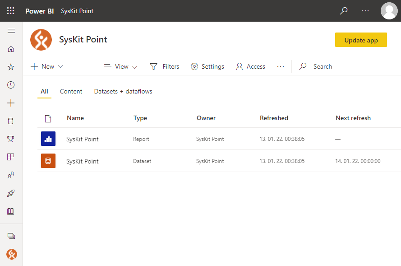Open the top bar more options ellipsis
Screen dimensions: 401x266
[365, 11]
